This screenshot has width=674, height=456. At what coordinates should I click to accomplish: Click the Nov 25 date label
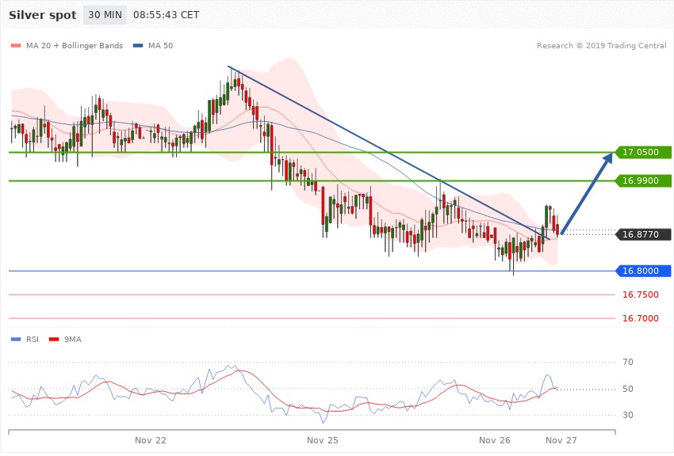tap(322, 439)
